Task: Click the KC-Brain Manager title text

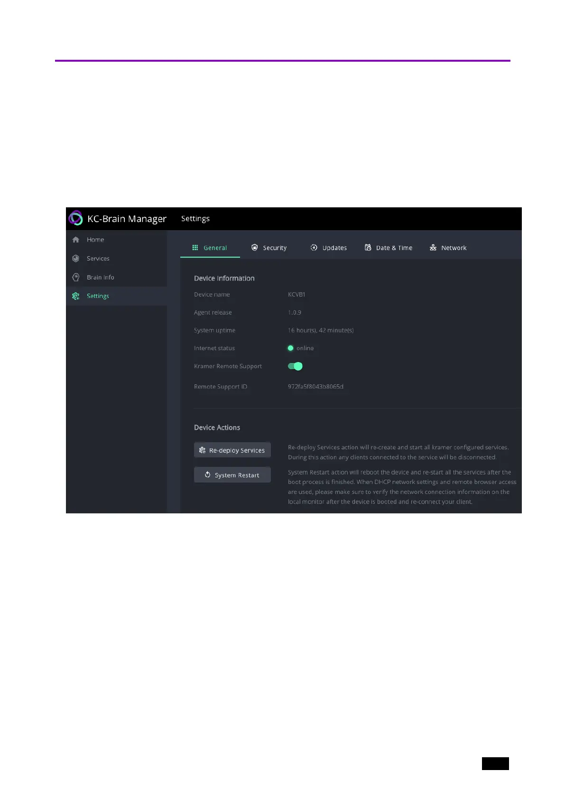Action: tap(127, 219)
